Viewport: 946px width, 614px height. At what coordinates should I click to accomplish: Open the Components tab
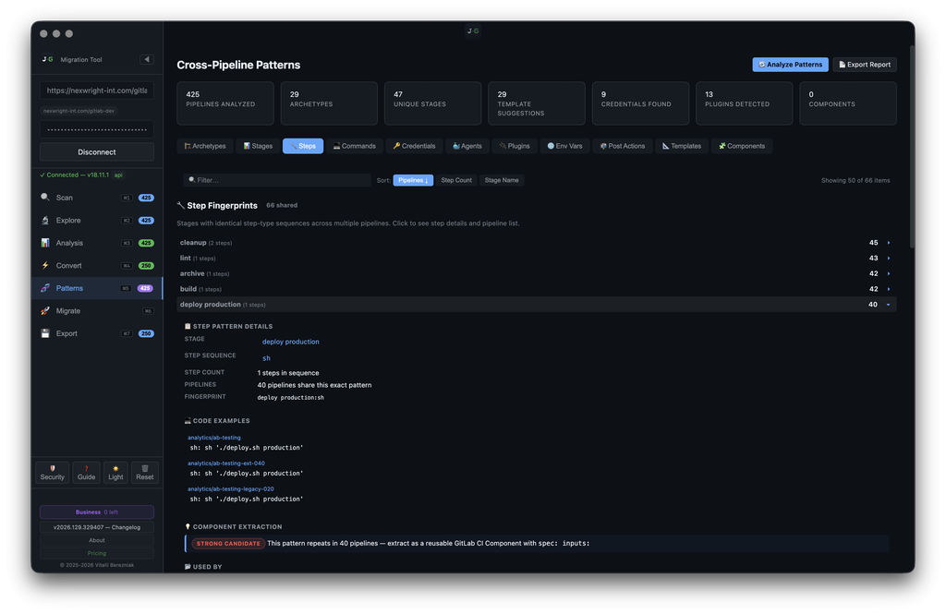coord(742,146)
